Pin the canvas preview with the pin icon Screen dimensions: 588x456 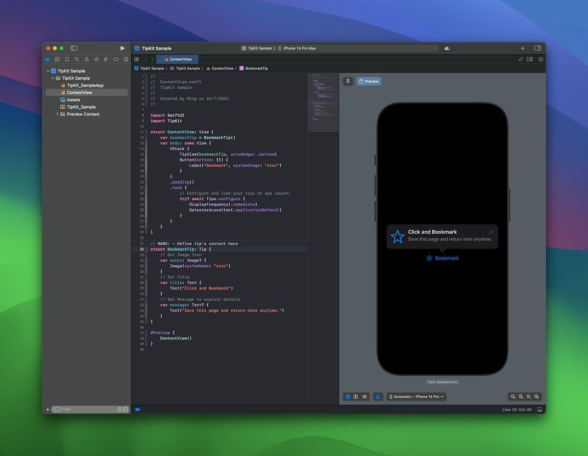click(348, 81)
